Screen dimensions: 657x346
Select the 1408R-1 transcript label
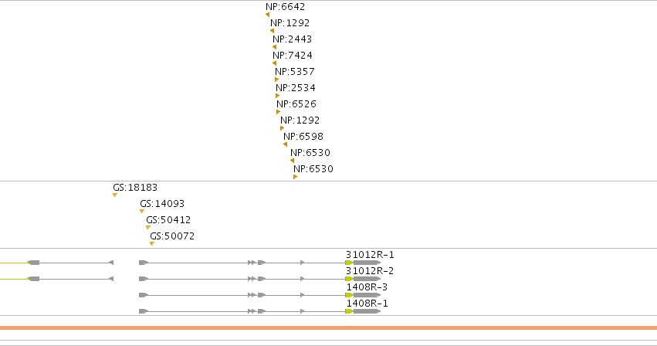pos(367,304)
